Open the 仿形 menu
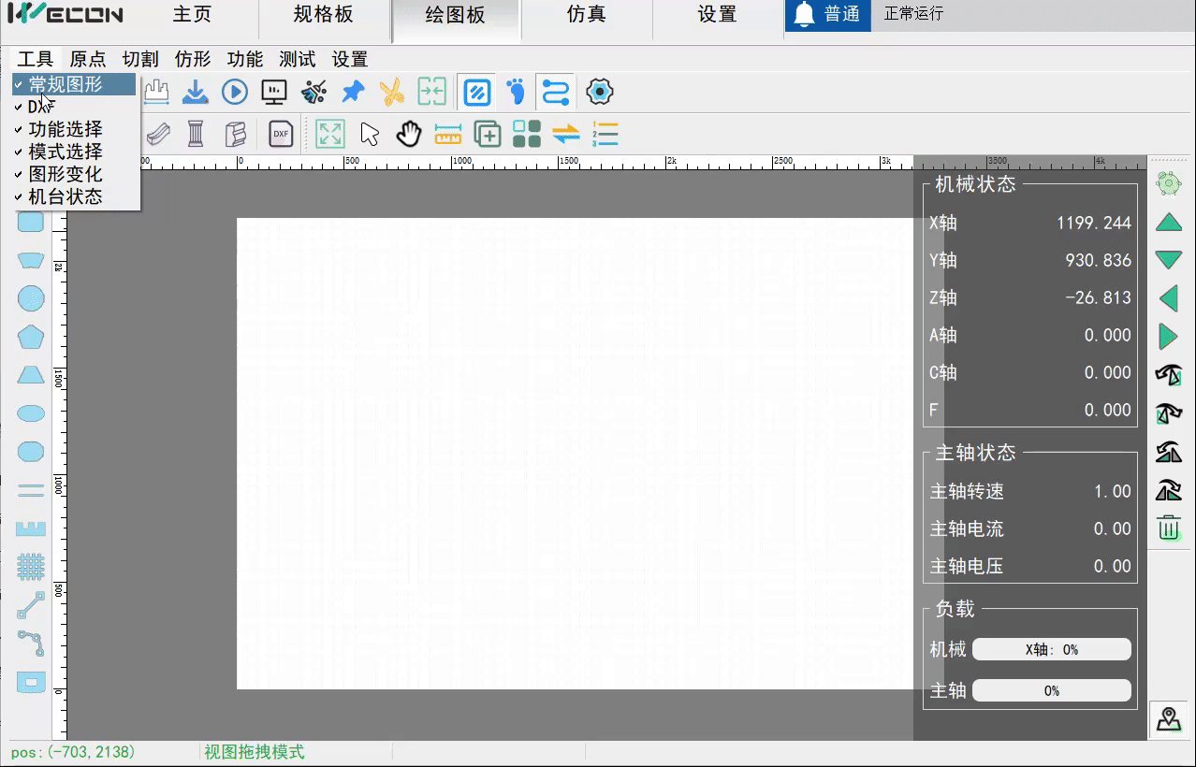 192,58
